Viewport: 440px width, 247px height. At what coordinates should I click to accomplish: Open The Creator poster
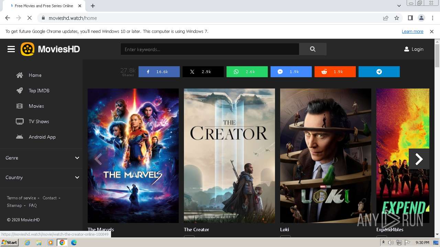coord(229,156)
